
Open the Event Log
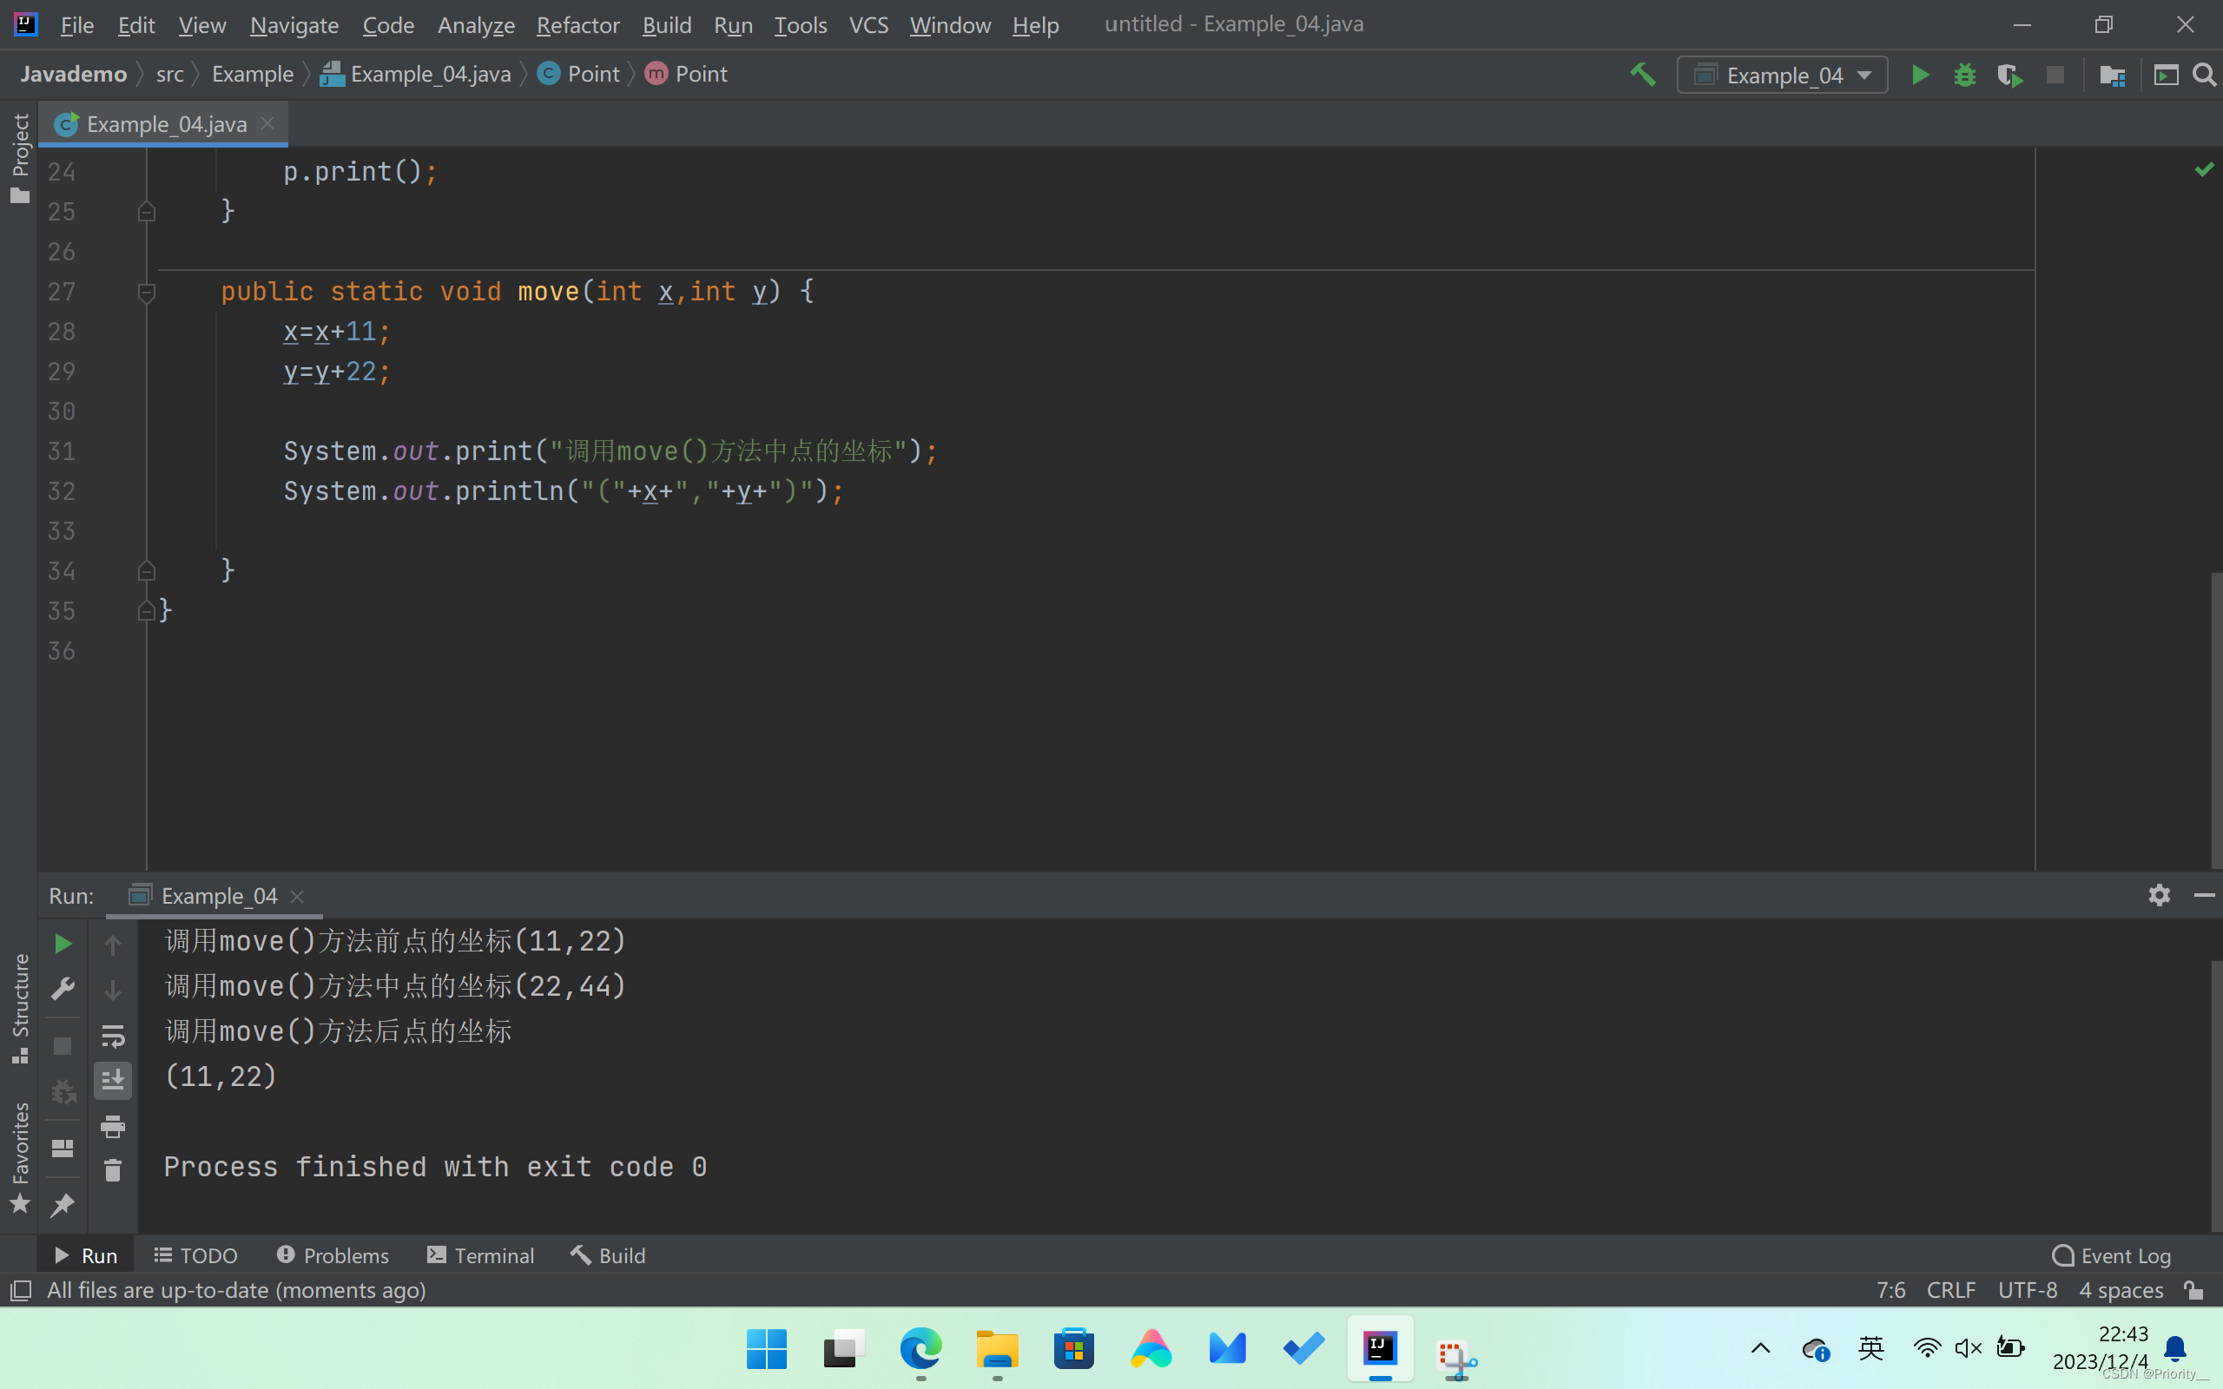(x=2112, y=1255)
